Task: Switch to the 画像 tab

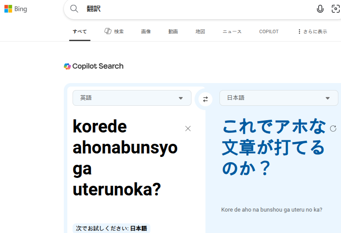Action: pyautogui.click(x=146, y=31)
